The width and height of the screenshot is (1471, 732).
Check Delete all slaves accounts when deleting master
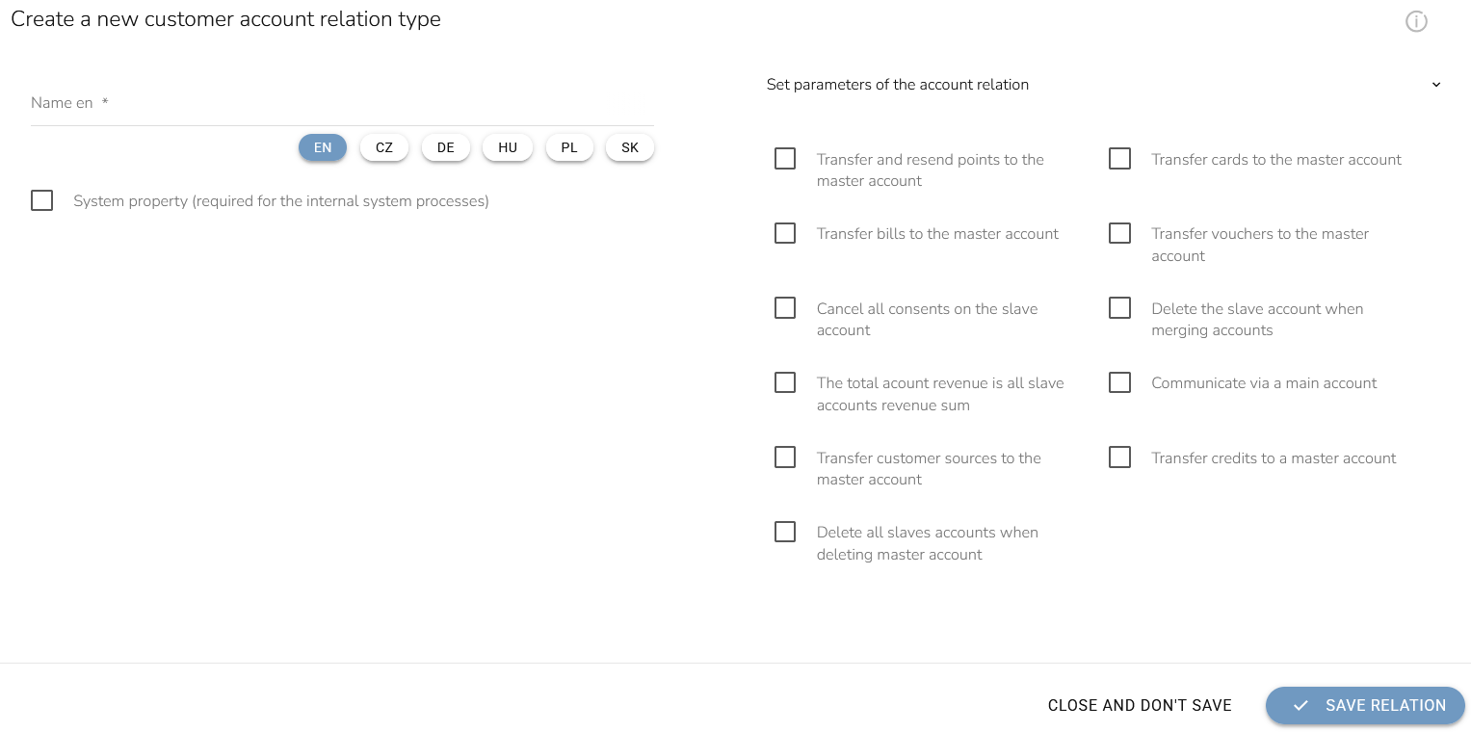pyautogui.click(x=785, y=532)
